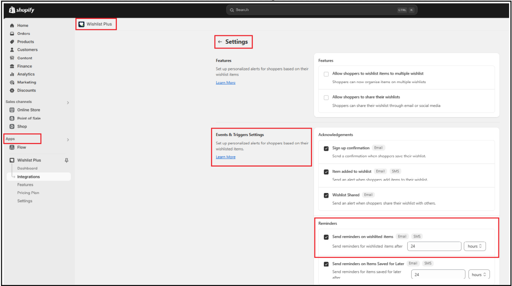Click SMS tag on Item added to wishlist
This screenshot has height=286, width=512.
pyautogui.click(x=395, y=171)
